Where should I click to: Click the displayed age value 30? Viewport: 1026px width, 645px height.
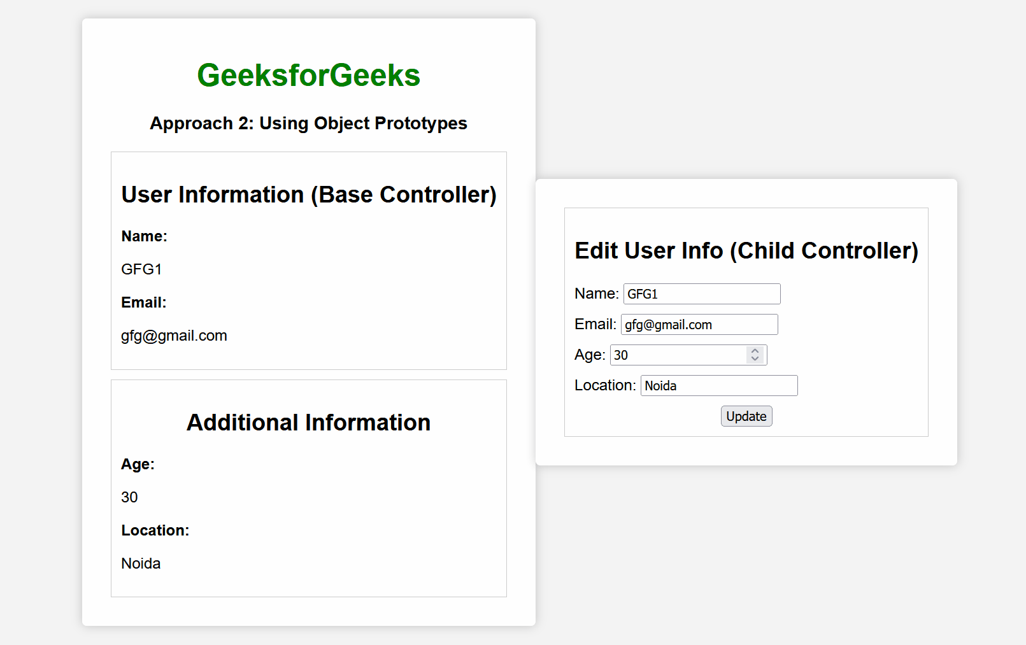tap(129, 497)
